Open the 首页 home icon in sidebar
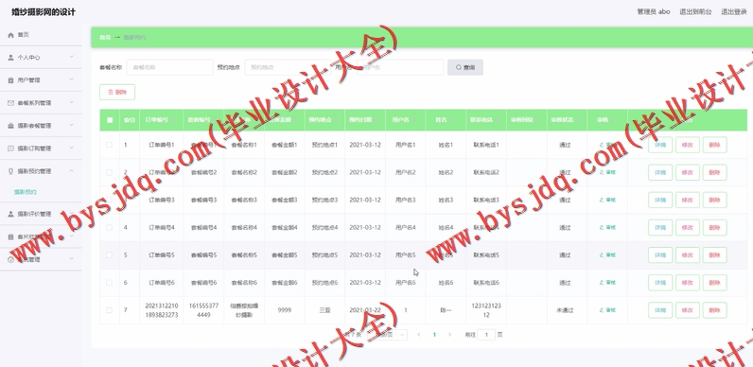Viewport: 753px width, 367px height. [x=10, y=35]
